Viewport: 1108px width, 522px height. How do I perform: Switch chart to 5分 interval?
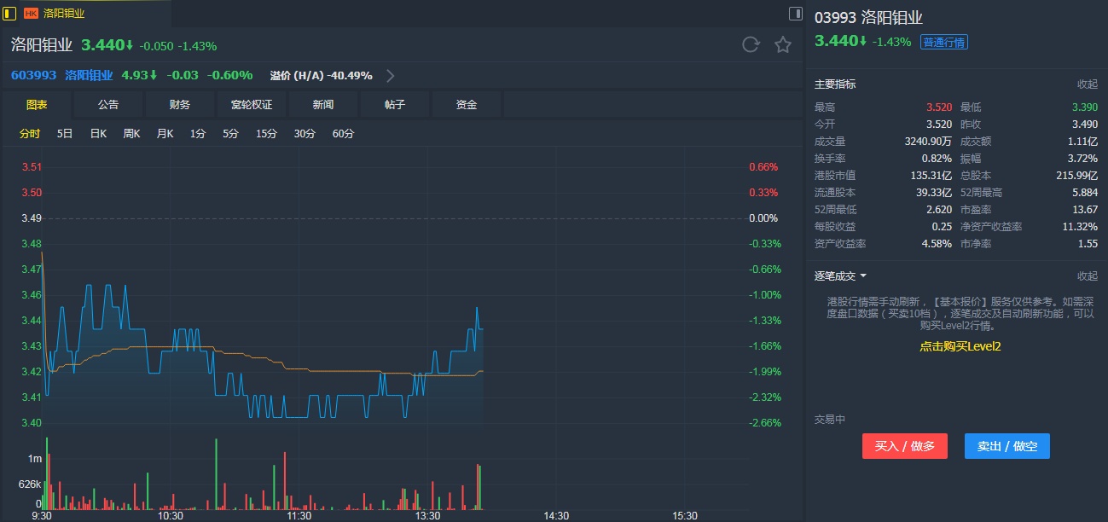click(231, 133)
